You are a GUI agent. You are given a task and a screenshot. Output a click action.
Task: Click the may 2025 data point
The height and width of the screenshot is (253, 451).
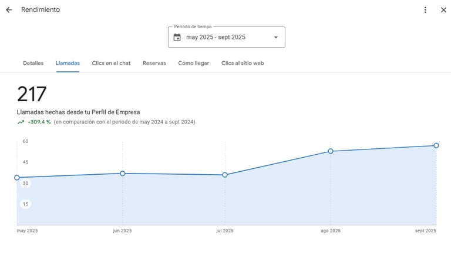[17, 178]
